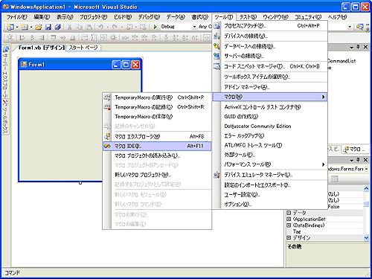Open the Debug configuration dropdown
This screenshot has width=372, height=279.
click(x=194, y=27)
